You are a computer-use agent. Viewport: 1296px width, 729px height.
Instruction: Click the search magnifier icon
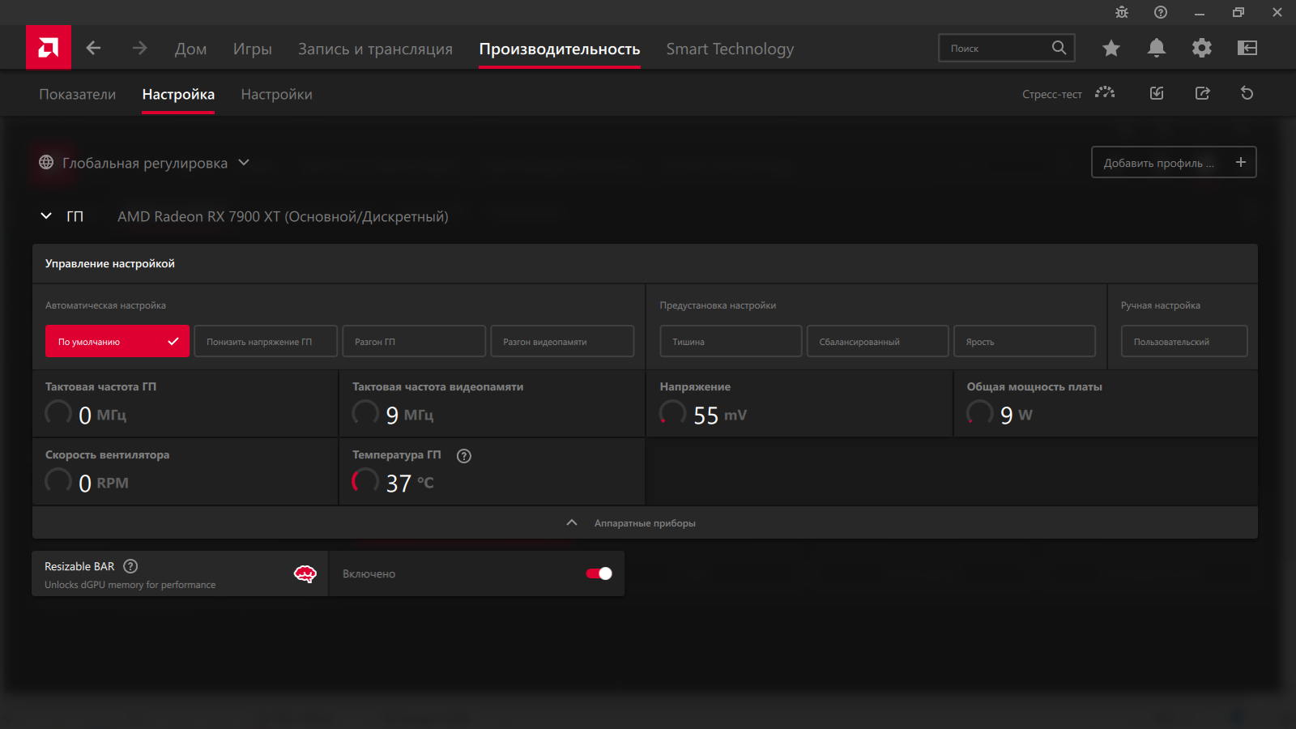[x=1059, y=48]
